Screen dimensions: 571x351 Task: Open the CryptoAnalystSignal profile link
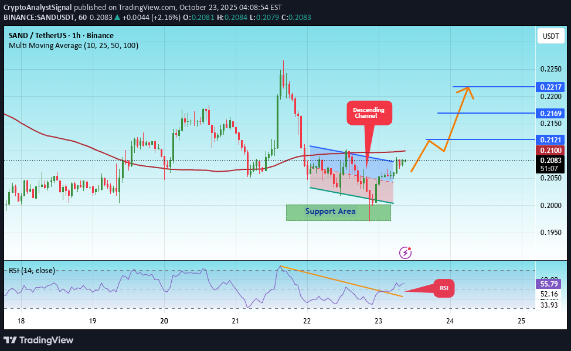[x=39, y=8]
